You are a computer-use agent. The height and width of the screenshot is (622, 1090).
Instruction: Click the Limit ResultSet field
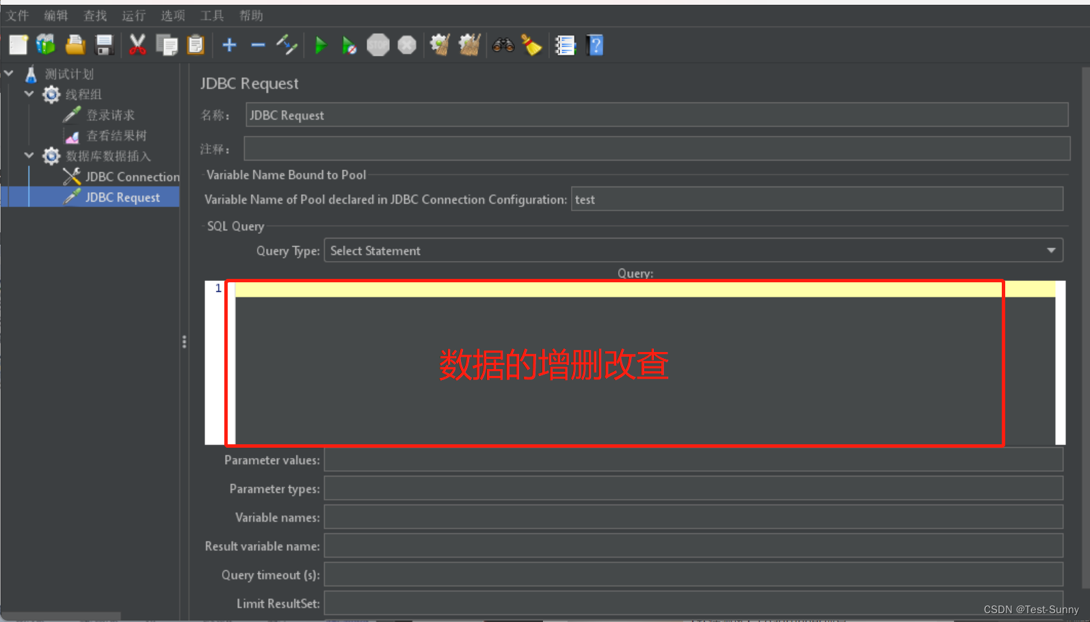[x=693, y=603]
